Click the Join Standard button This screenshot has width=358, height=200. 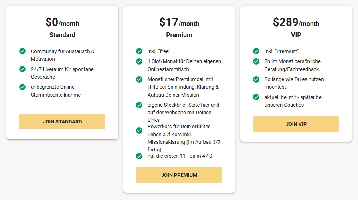pos(62,121)
